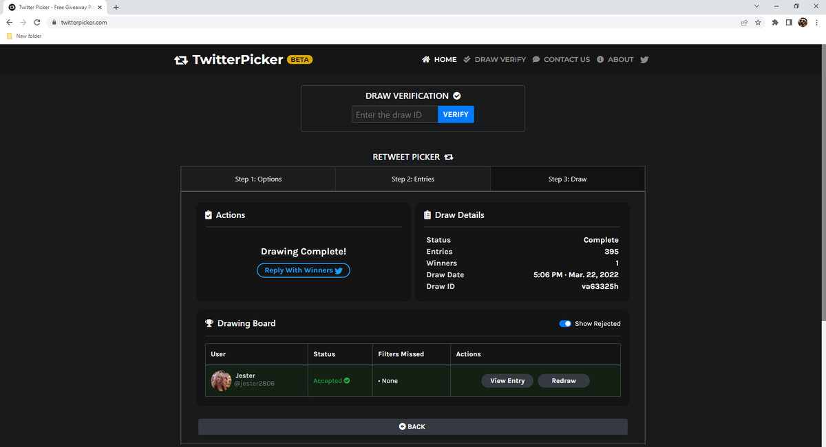The height and width of the screenshot is (447, 826).
Task: Click the @jester2806 handle
Action: tap(255, 384)
